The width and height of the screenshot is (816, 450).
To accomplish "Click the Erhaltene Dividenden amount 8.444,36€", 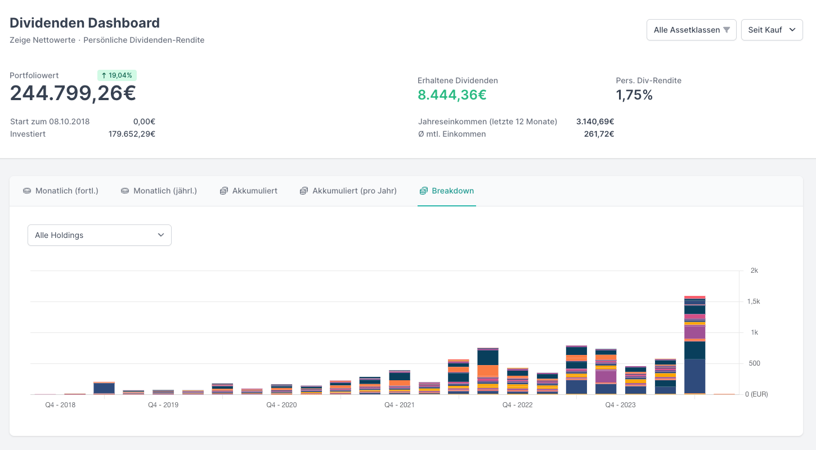I will tap(452, 94).
